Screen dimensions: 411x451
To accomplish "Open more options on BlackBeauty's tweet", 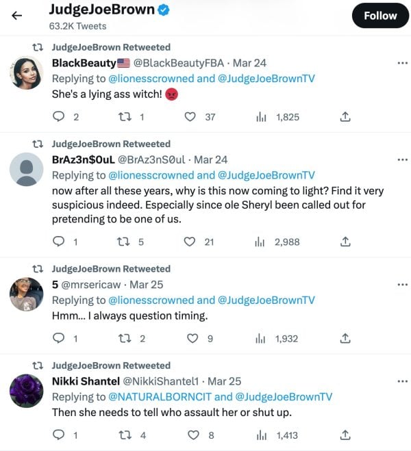I will coord(402,63).
